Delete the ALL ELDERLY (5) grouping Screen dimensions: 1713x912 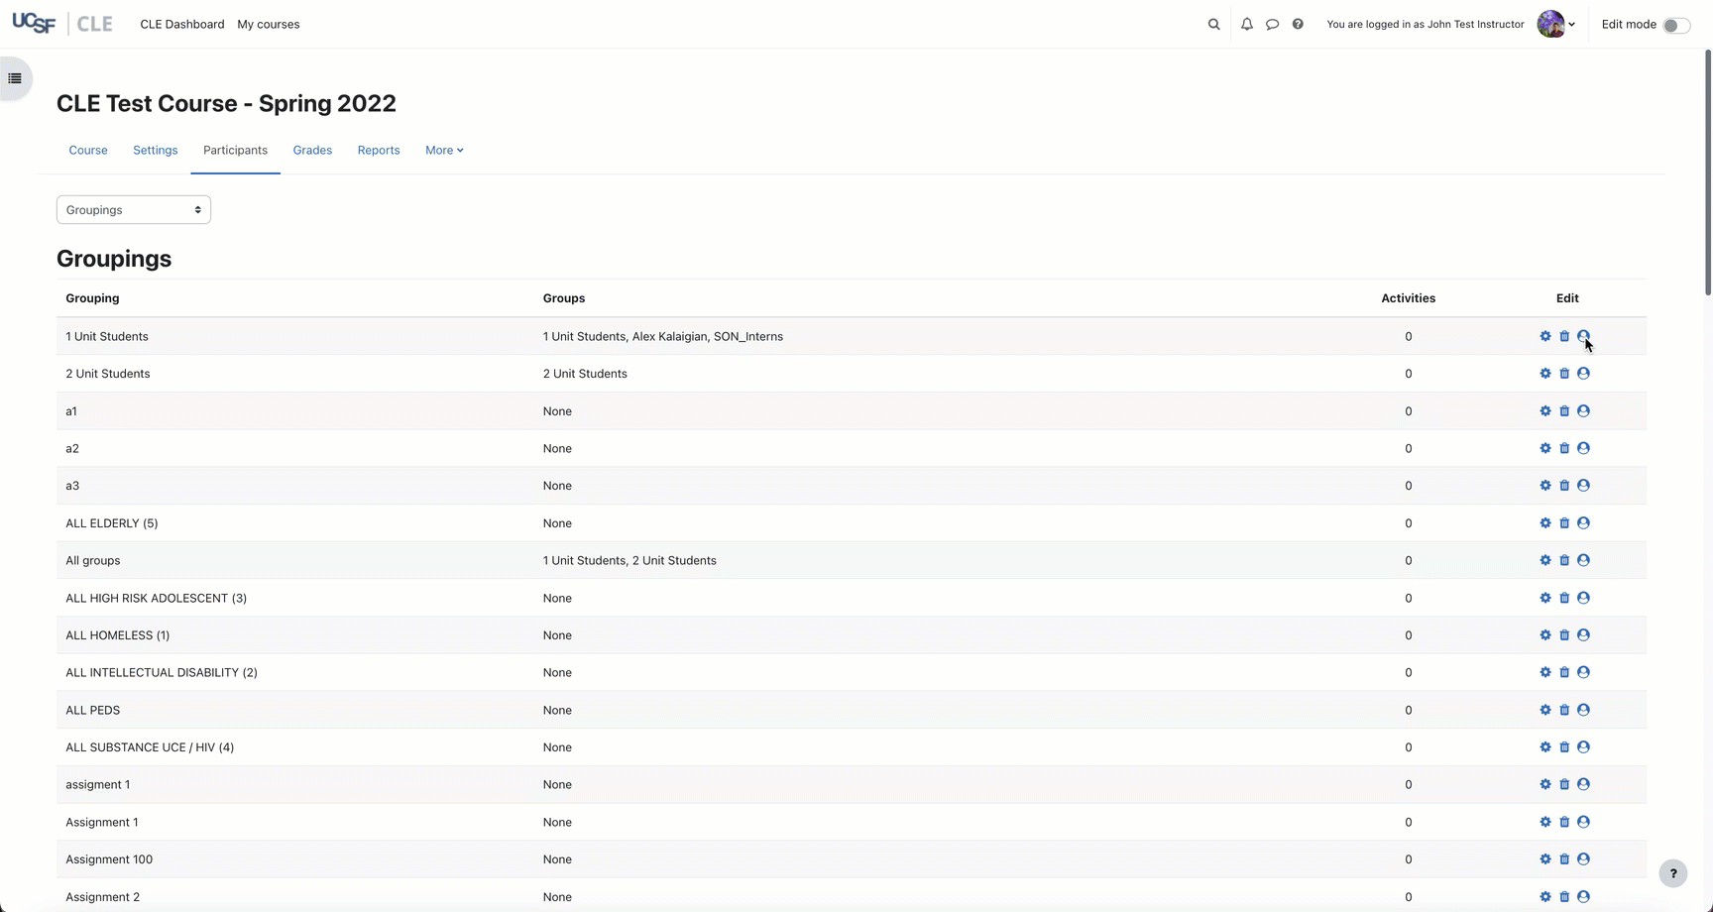(1564, 523)
